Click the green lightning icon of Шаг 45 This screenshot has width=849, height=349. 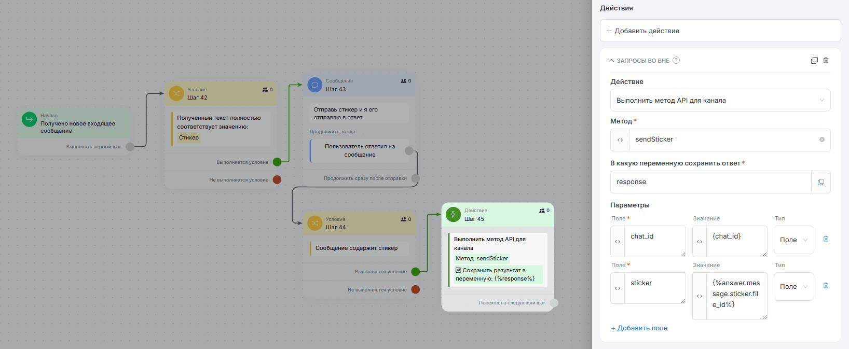453,215
